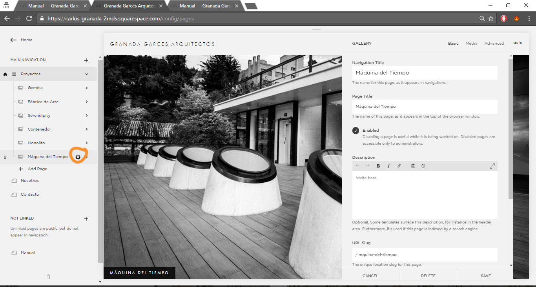
Task: Collapse the Proyectos folder
Action: (x=87, y=74)
